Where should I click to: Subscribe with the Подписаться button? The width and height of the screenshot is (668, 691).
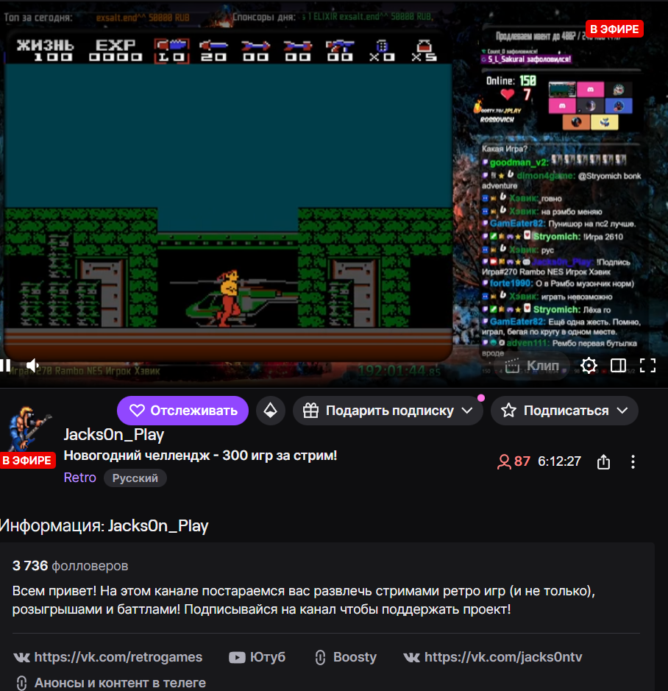click(564, 411)
